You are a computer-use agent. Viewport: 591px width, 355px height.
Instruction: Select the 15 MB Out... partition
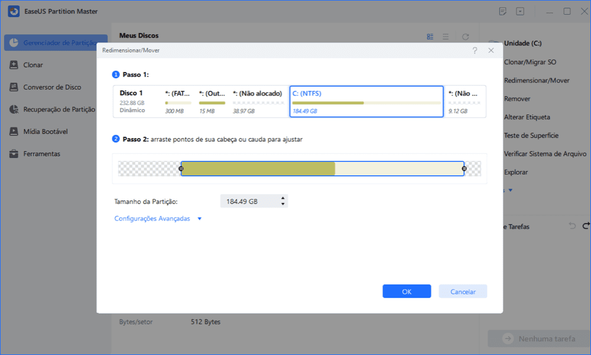click(212, 101)
